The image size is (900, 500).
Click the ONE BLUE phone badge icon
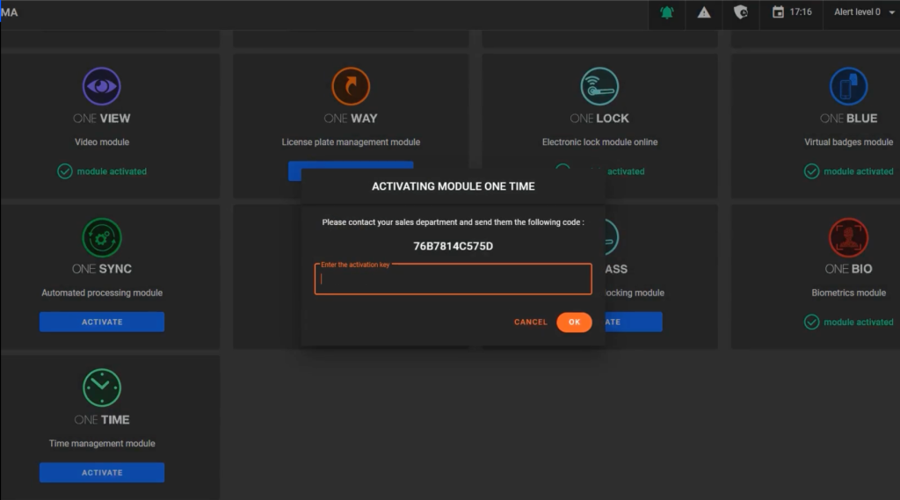(848, 86)
